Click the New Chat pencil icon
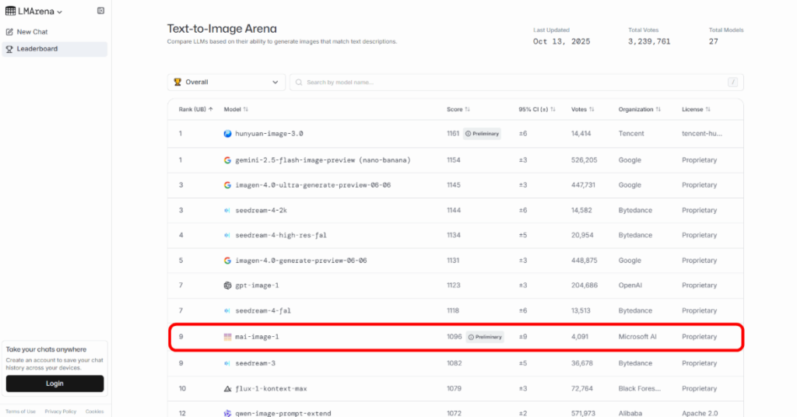 9,32
